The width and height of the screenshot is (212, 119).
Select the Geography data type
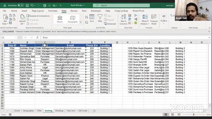click(x=73, y=19)
